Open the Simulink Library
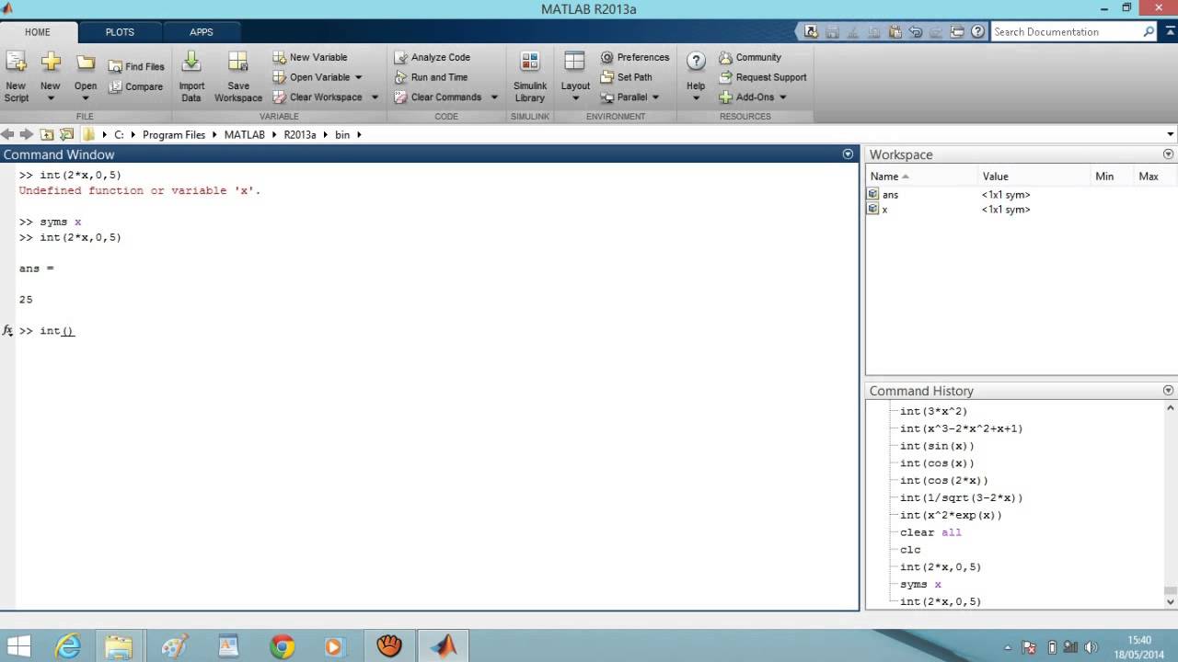Screen dimensions: 1178x662 pyautogui.click(x=530, y=77)
